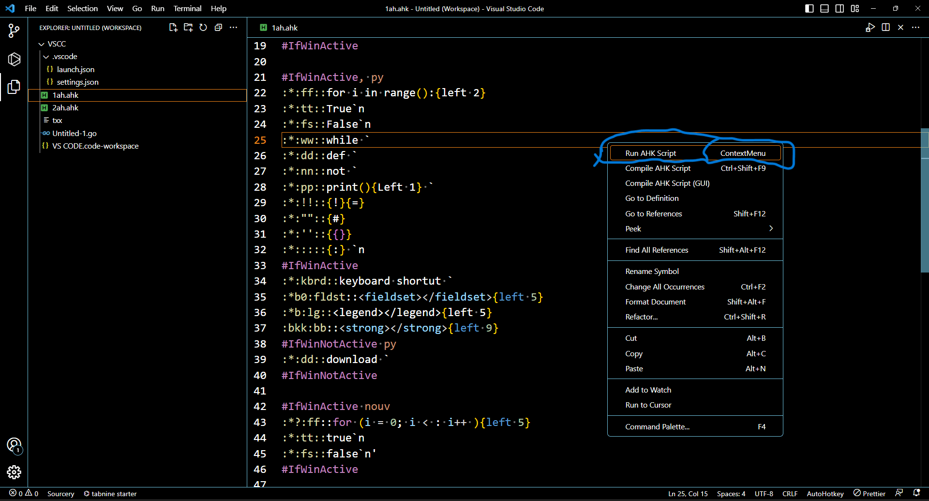Select Compile AHK Script (GUI) option

[695, 183]
